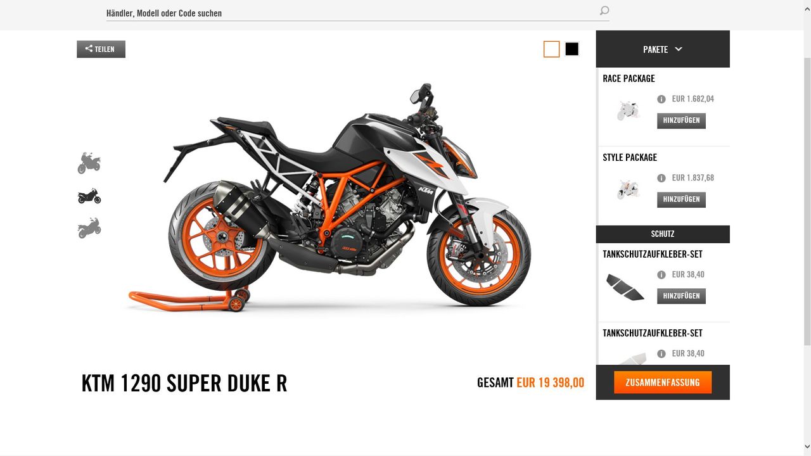Add Style Package via Hinzufügen
The image size is (811, 456).
681,199
